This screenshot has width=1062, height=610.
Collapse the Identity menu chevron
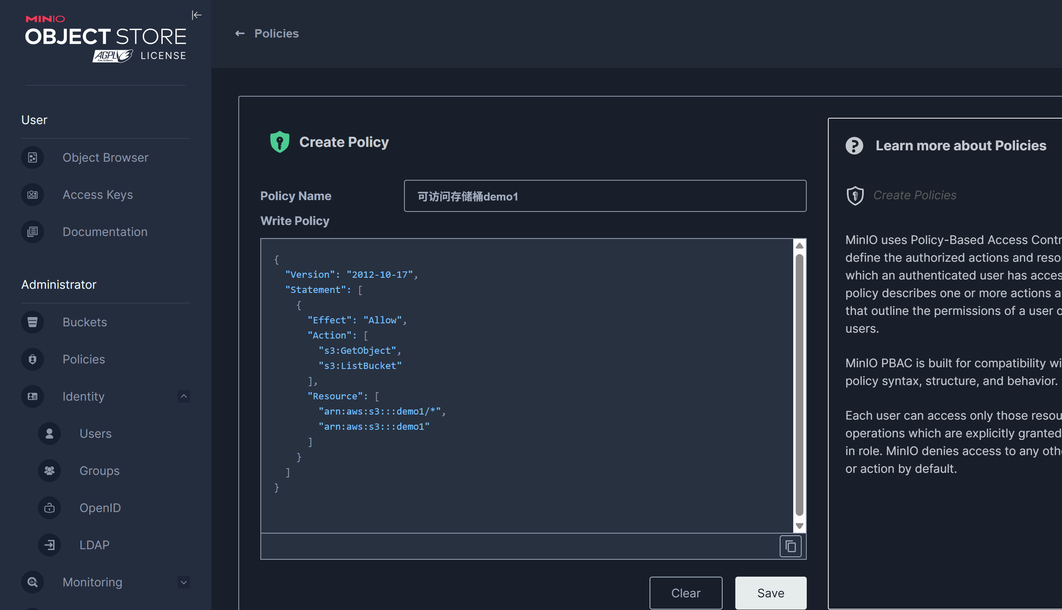point(184,396)
